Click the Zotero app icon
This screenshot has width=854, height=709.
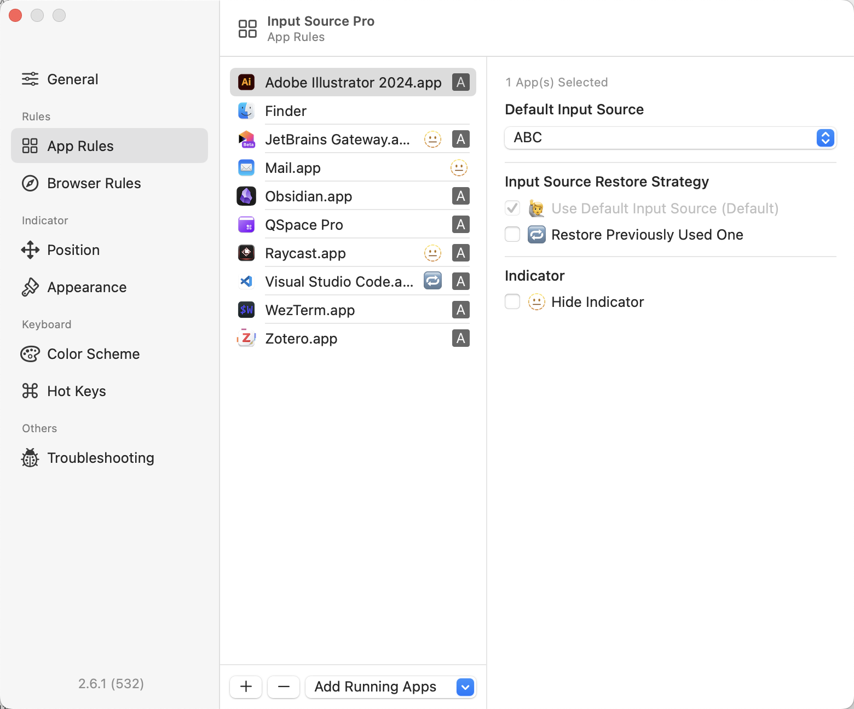(x=246, y=339)
